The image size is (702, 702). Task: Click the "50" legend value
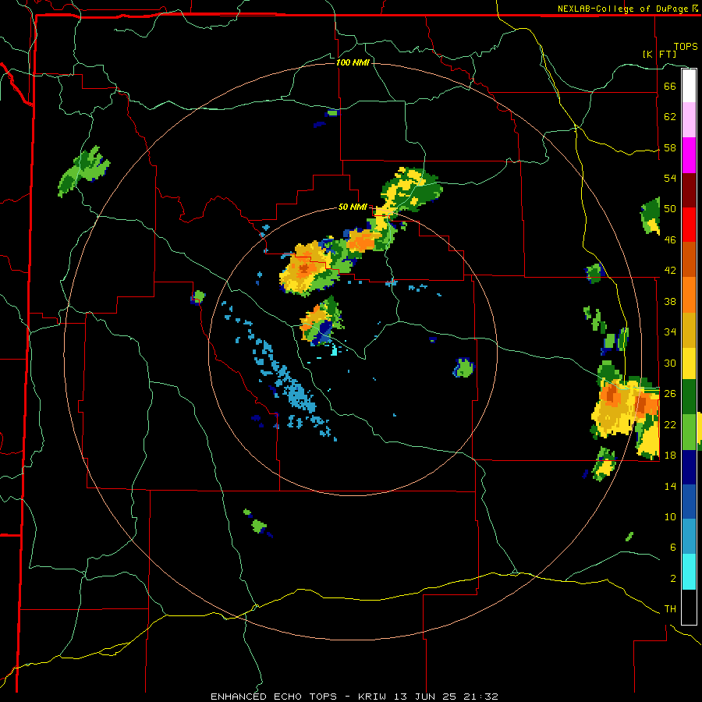[x=670, y=209]
